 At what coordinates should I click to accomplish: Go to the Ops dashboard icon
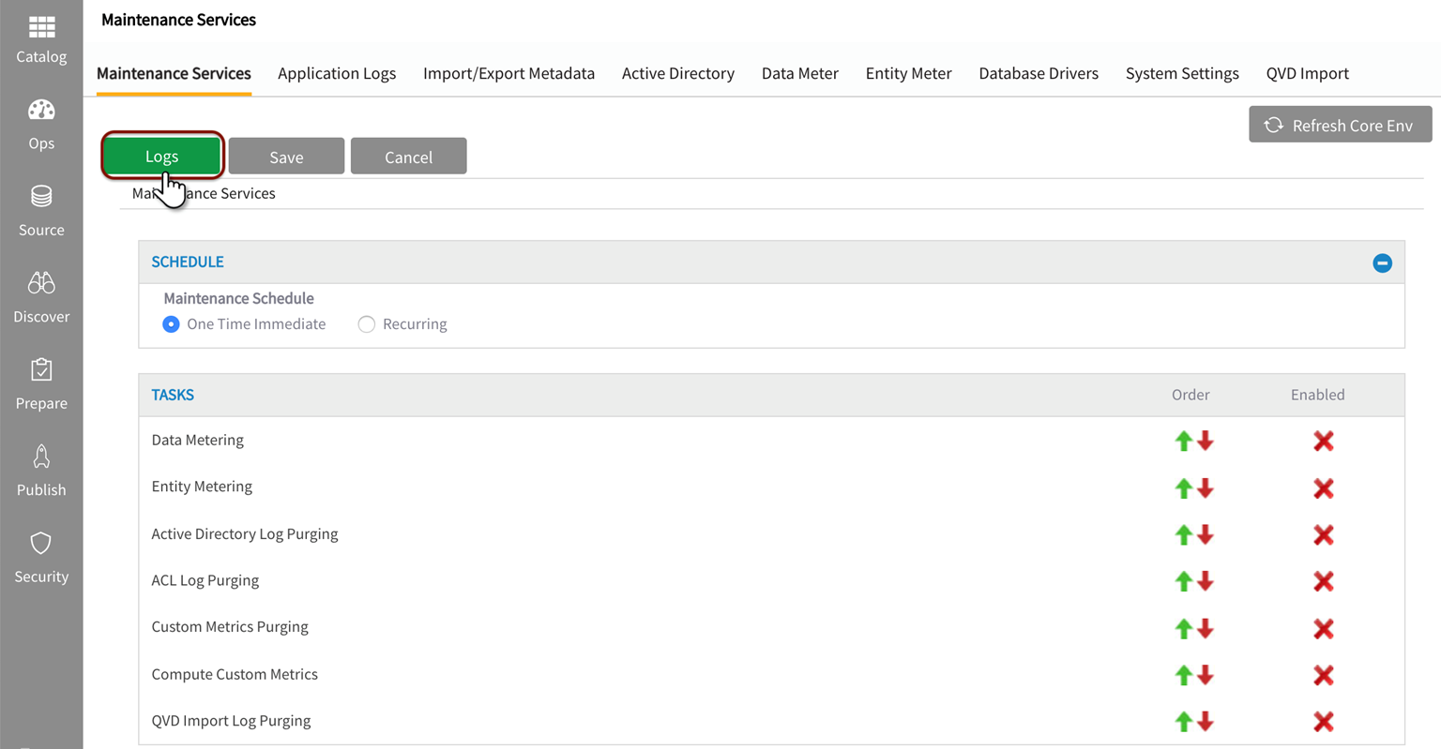(x=41, y=111)
